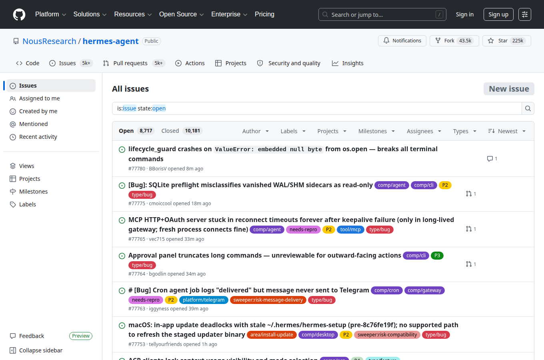Click the repository icon beside NousResearch
Viewport: 544px width, 360px height.
click(16, 41)
